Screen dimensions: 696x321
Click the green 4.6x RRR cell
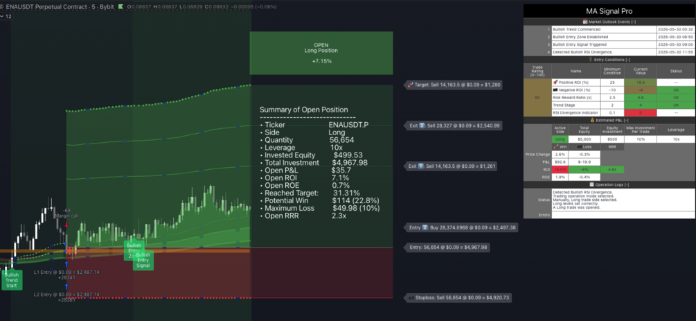pos(612,170)
